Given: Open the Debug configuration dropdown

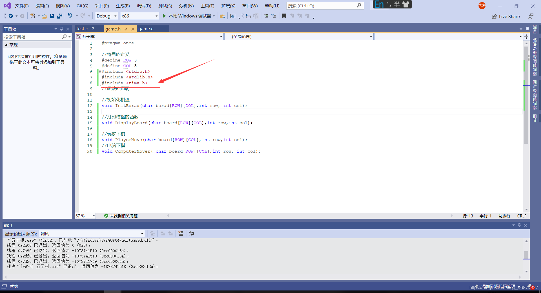Looking at the screenshot, I should [107, 16].
